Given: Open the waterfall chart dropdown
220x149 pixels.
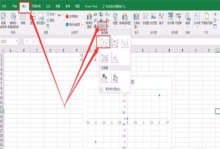Looking at the screenshot, I should coord(108,14).
